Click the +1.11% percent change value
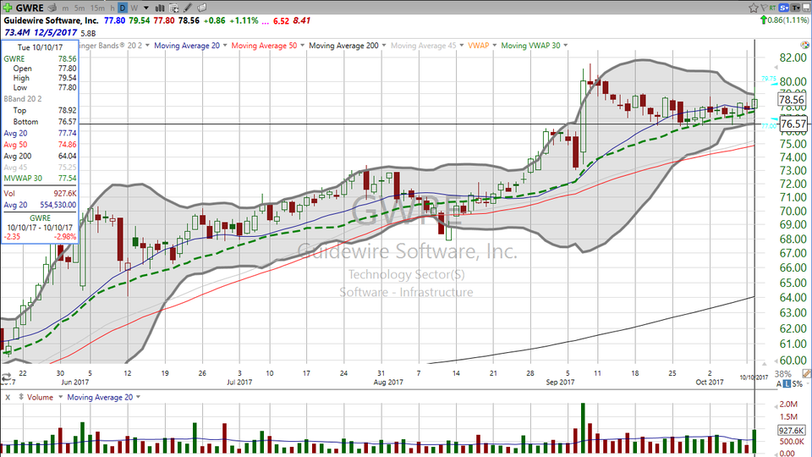This screenshot has width=812, height=457. coord(244,20)
